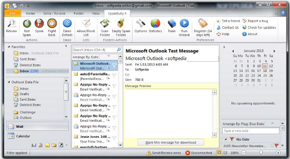Configure navigation pane buttons arrow
Viewport: 290px width, 159px height.
(x=66, y=145)
